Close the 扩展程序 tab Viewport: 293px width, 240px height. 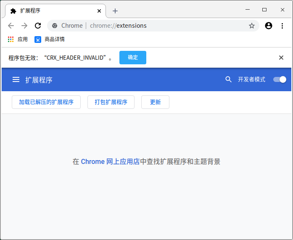click(x=99, y=11)
